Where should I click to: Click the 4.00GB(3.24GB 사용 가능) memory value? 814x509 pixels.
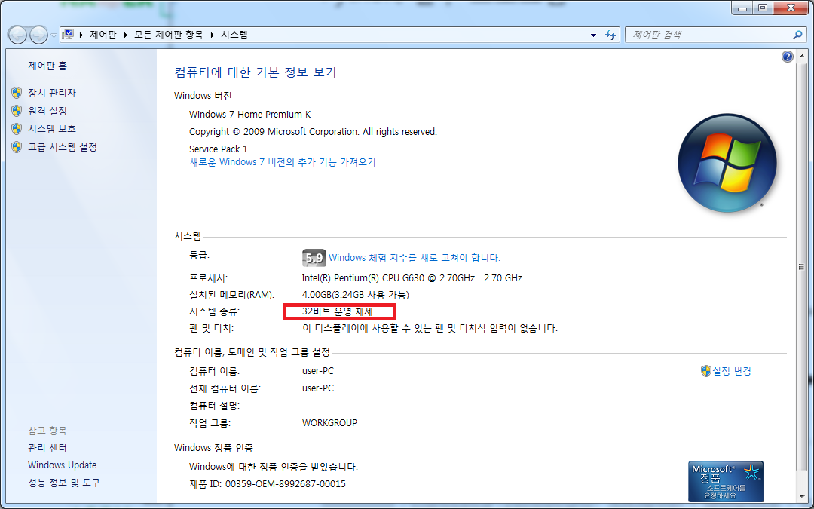point(356,295)
